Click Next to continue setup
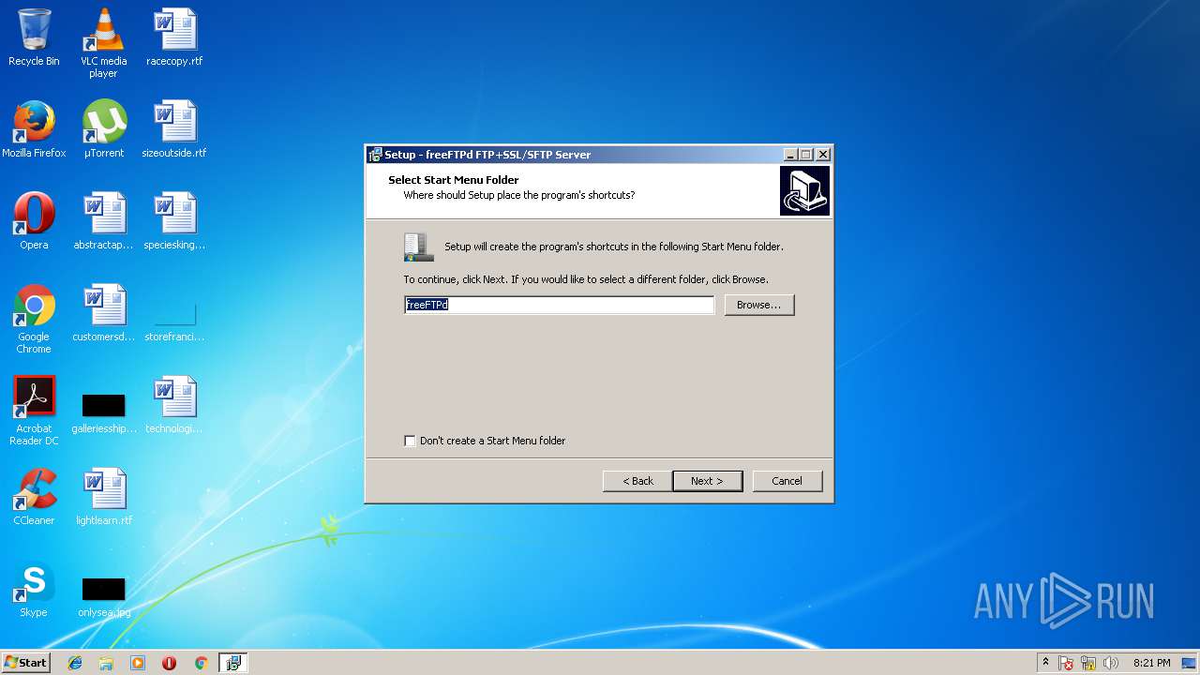Viewport: 1200px width, 675px height. [707, 481]
